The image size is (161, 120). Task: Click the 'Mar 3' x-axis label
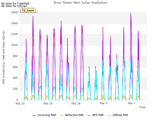(104, 103)
